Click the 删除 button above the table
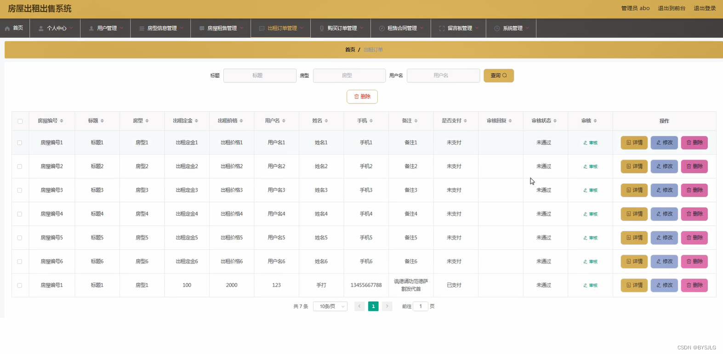Image resolution: width=723 pixels, height=354 pixels. click(362, 97)
